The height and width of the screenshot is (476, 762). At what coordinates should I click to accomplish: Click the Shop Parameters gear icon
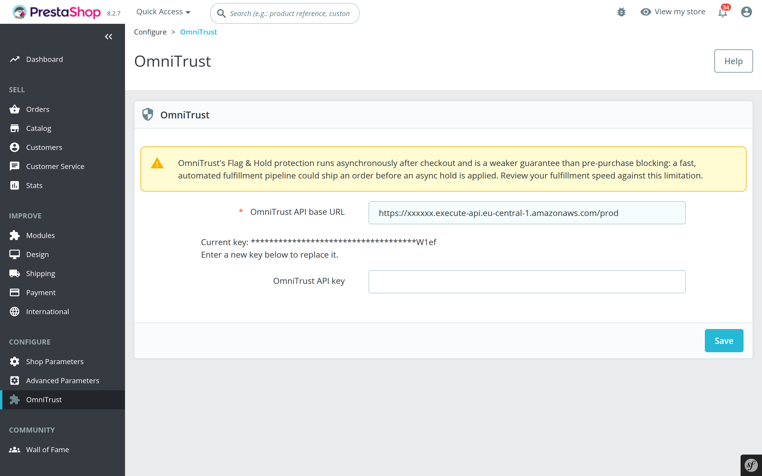(15, 361)
